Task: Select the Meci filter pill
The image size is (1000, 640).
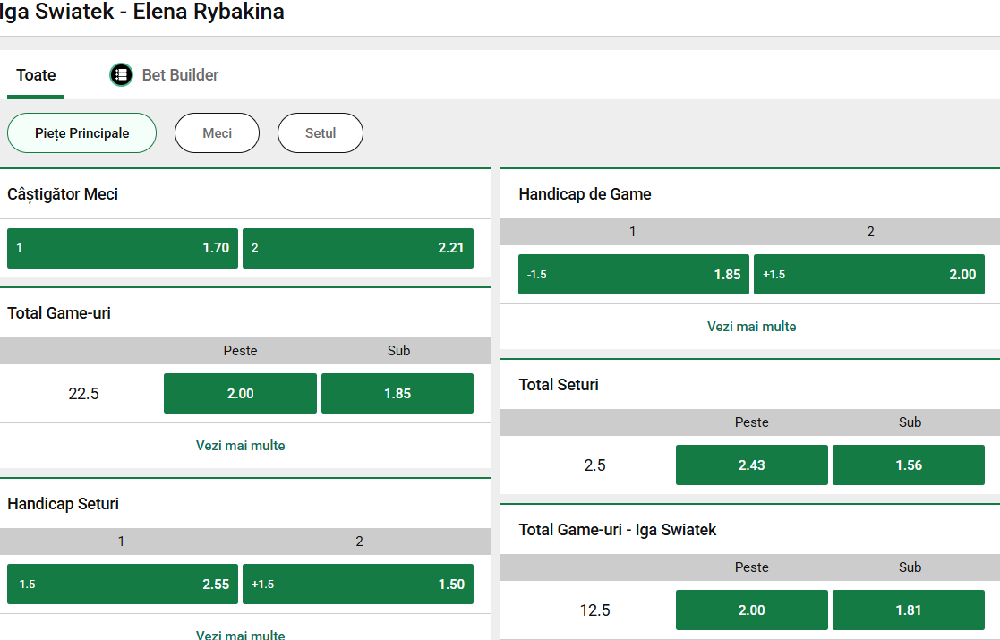Action: click(x=217, y=133)
